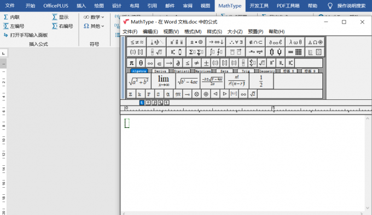Open the 文件(F) menu in MathType
Image resolution: width=372 pixels, height=215 pixels.
click(130, 32)
